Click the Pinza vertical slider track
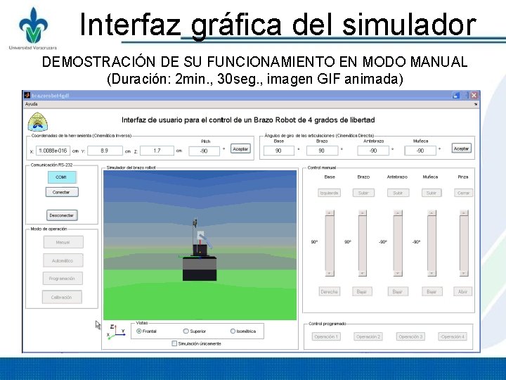Viewport: 506px width, 380px height. pyautogui.click(x=464, y=243)
